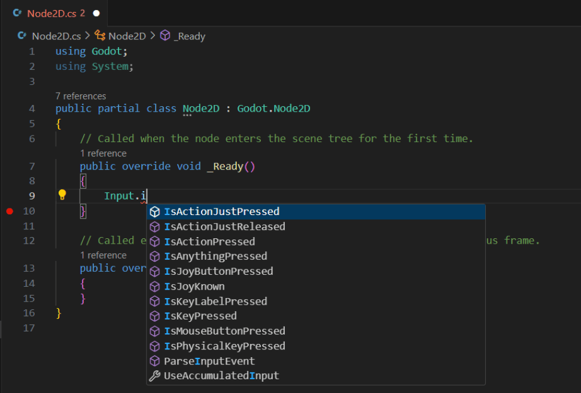The image size is (581, 393).
Task: Pick IsAnythingPressed completion item
Action: (x=316, y=256)
